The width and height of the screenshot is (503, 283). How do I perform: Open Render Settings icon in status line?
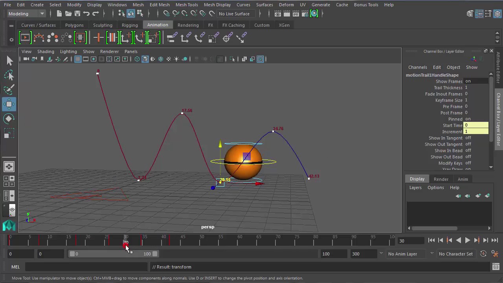pyautogui.click(x=305, y=14)
